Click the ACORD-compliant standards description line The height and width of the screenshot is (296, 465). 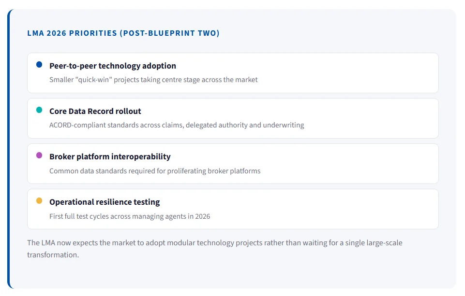click(177, 125)
